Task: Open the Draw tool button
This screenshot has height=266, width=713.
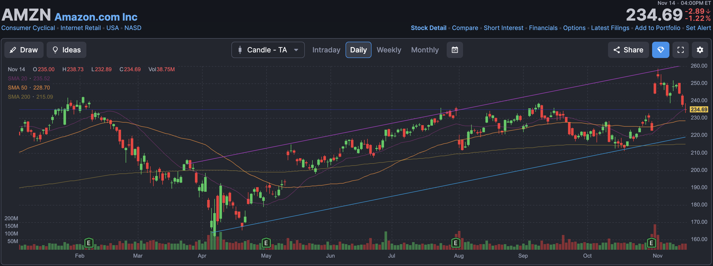Action: point(24,50)
